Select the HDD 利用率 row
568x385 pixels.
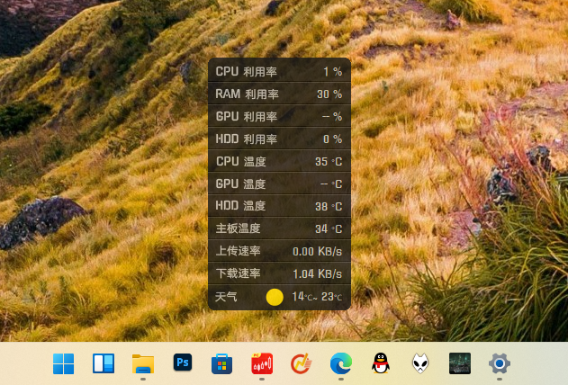pyautogui.click(x=279, y=139)
